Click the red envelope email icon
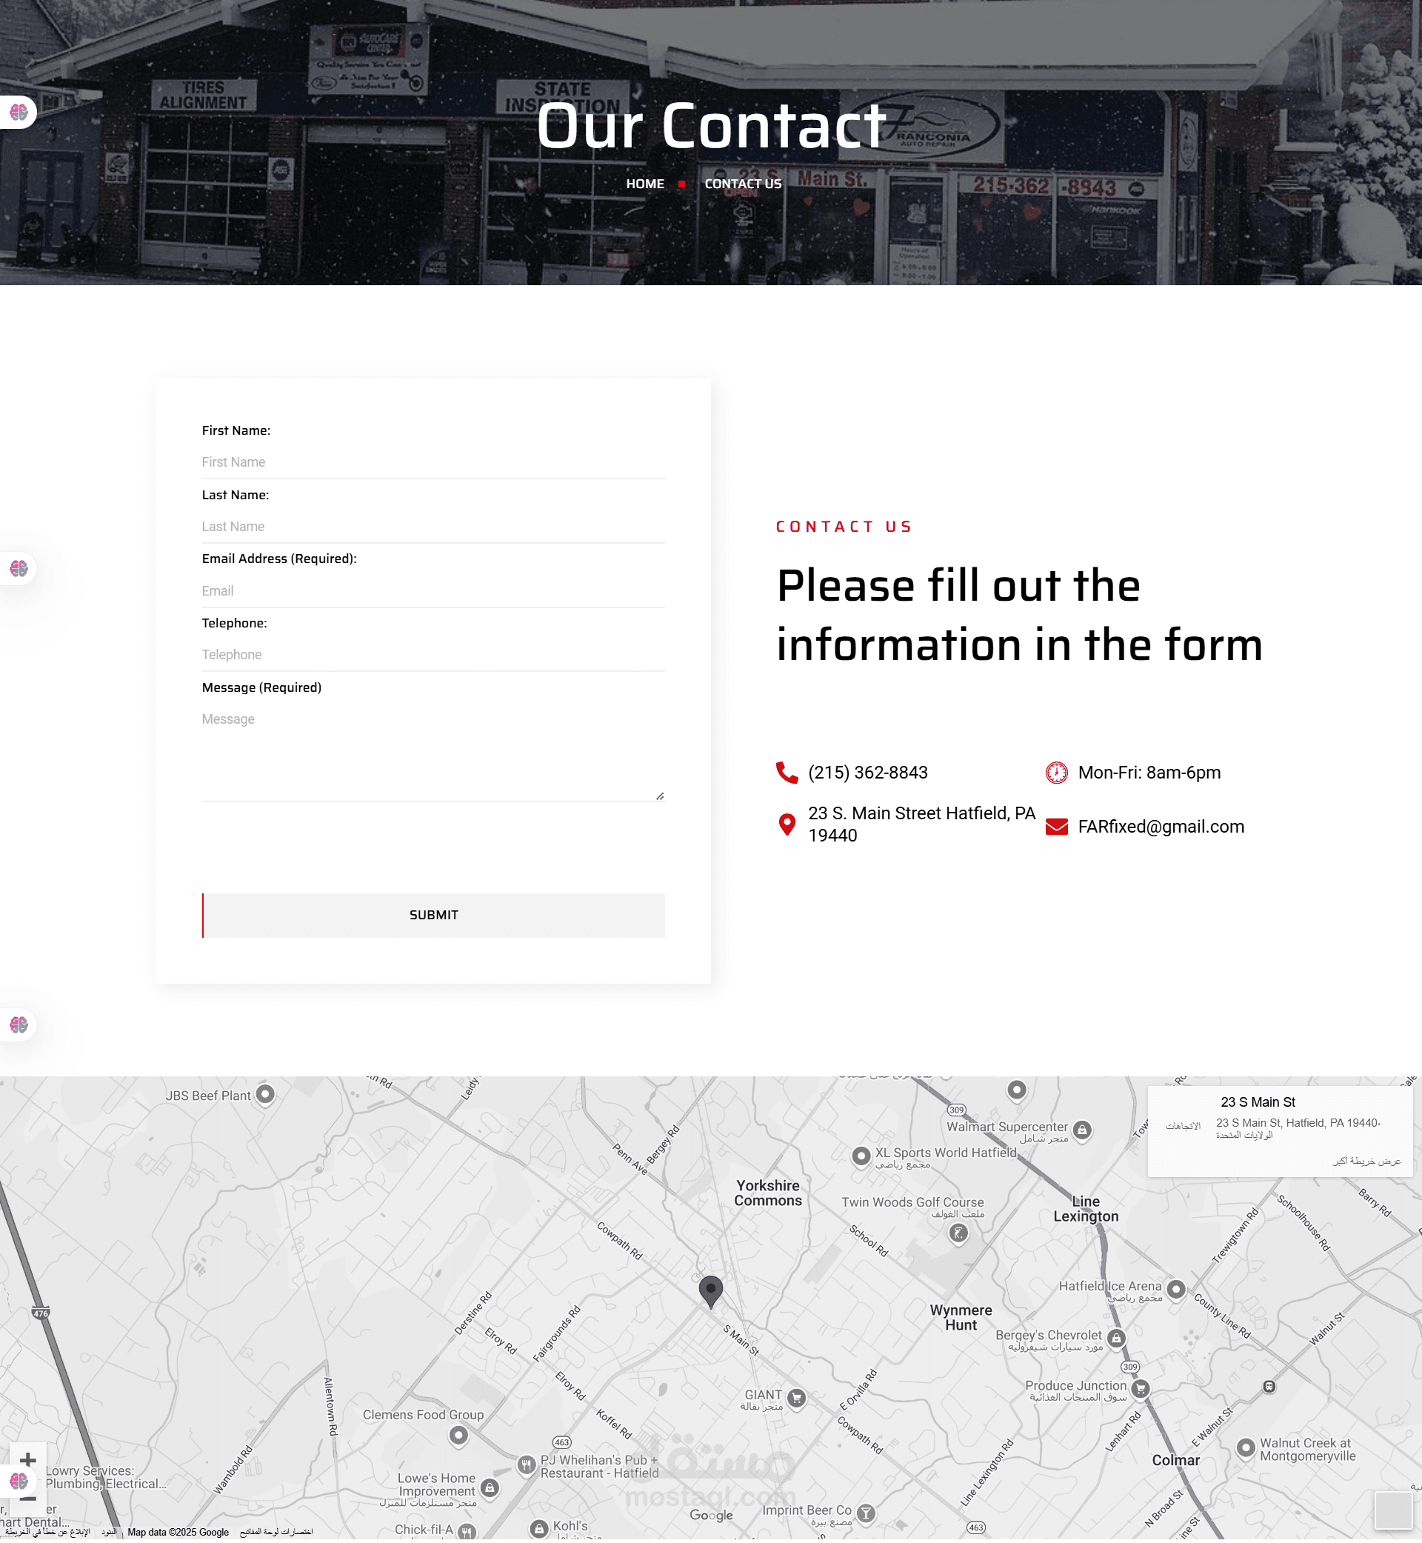The image size is (1422, 1543). click(1058, 827)
